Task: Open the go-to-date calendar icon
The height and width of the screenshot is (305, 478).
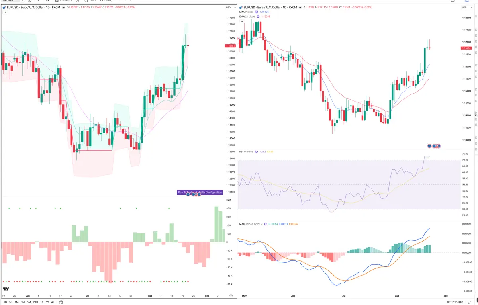Action: click(x=60, y=302)
